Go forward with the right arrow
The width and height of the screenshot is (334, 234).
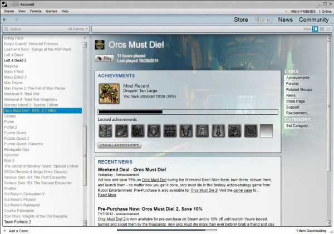pos(16,20)
